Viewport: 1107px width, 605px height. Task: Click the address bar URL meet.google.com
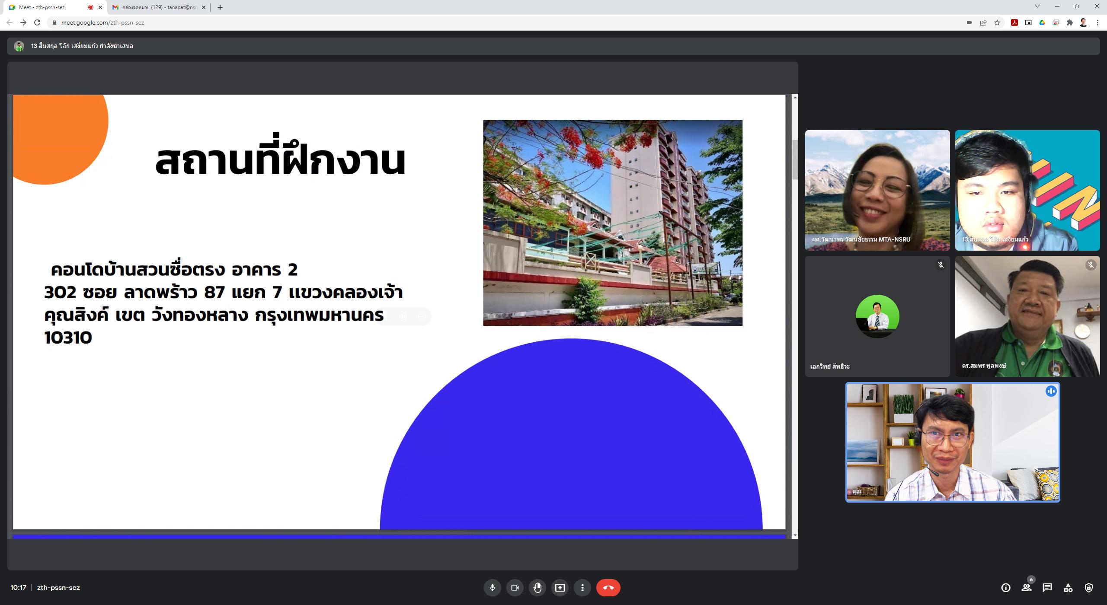(x=102, y=22)
